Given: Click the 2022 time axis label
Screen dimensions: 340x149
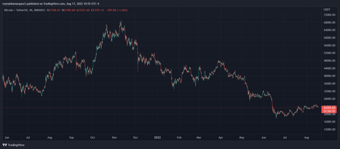Looking at the screenshot, I should pos(157,137).
